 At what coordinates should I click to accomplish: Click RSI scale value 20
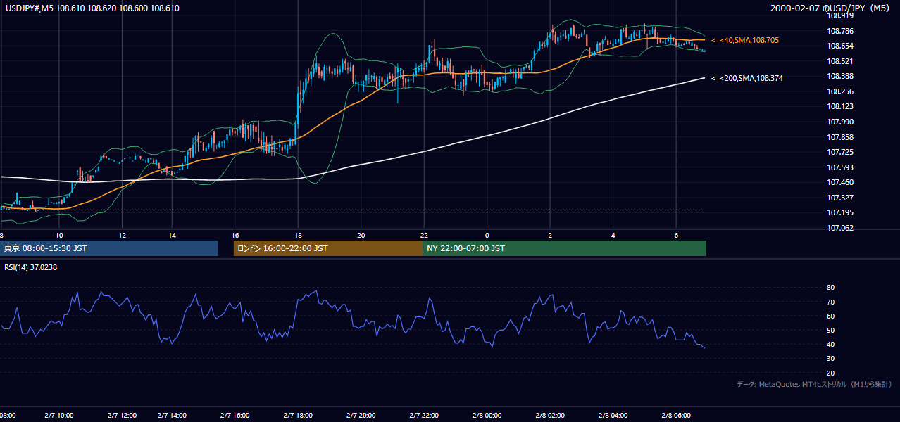pyautogui.click(x=830, y=373)
